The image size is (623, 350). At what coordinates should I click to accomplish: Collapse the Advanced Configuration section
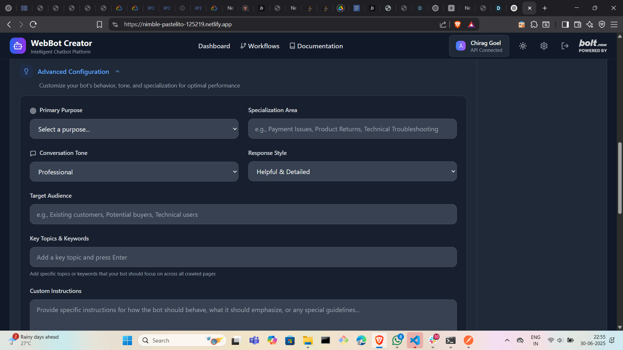117,72
